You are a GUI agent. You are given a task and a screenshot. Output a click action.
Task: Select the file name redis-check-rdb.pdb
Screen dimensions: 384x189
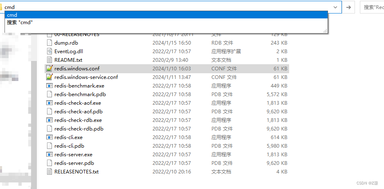click(79, 129)
